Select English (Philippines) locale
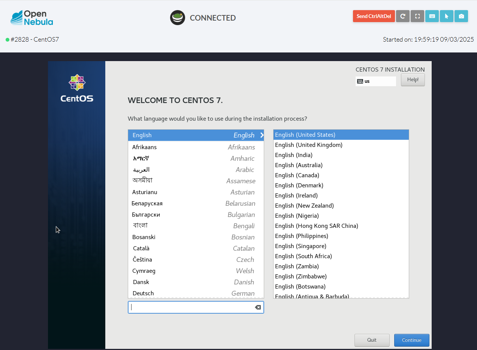Image resolution: width=477 pixels, height=350 pixels. coord(341,236)
